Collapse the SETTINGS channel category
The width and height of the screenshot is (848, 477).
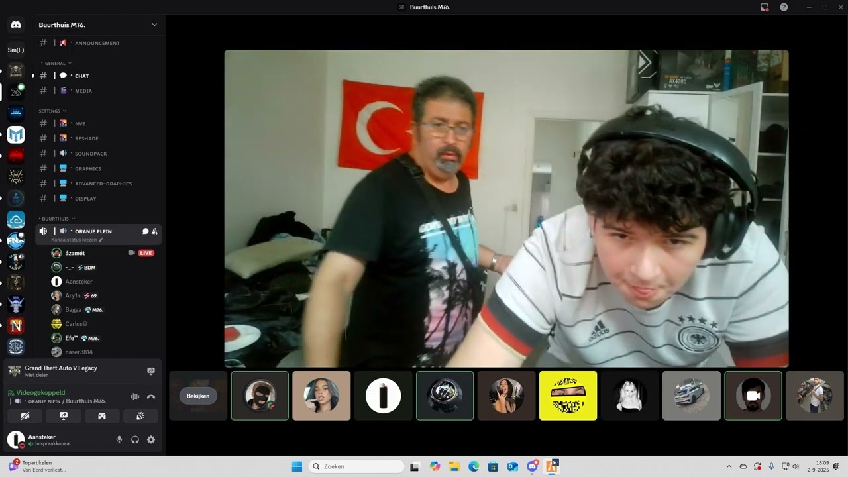pos(52,111)
